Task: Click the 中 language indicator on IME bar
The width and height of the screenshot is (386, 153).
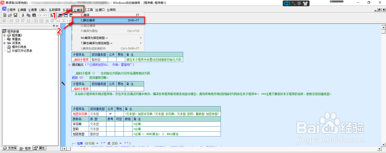Action: (287, 3)
